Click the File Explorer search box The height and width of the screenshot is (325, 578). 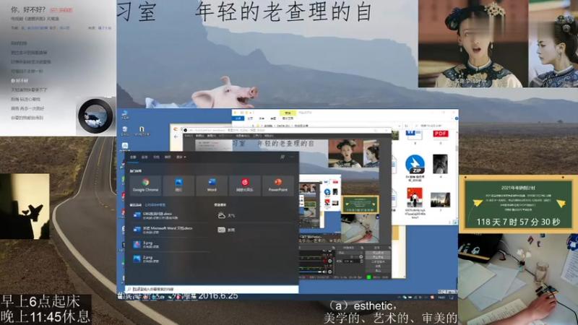point(435,126)
